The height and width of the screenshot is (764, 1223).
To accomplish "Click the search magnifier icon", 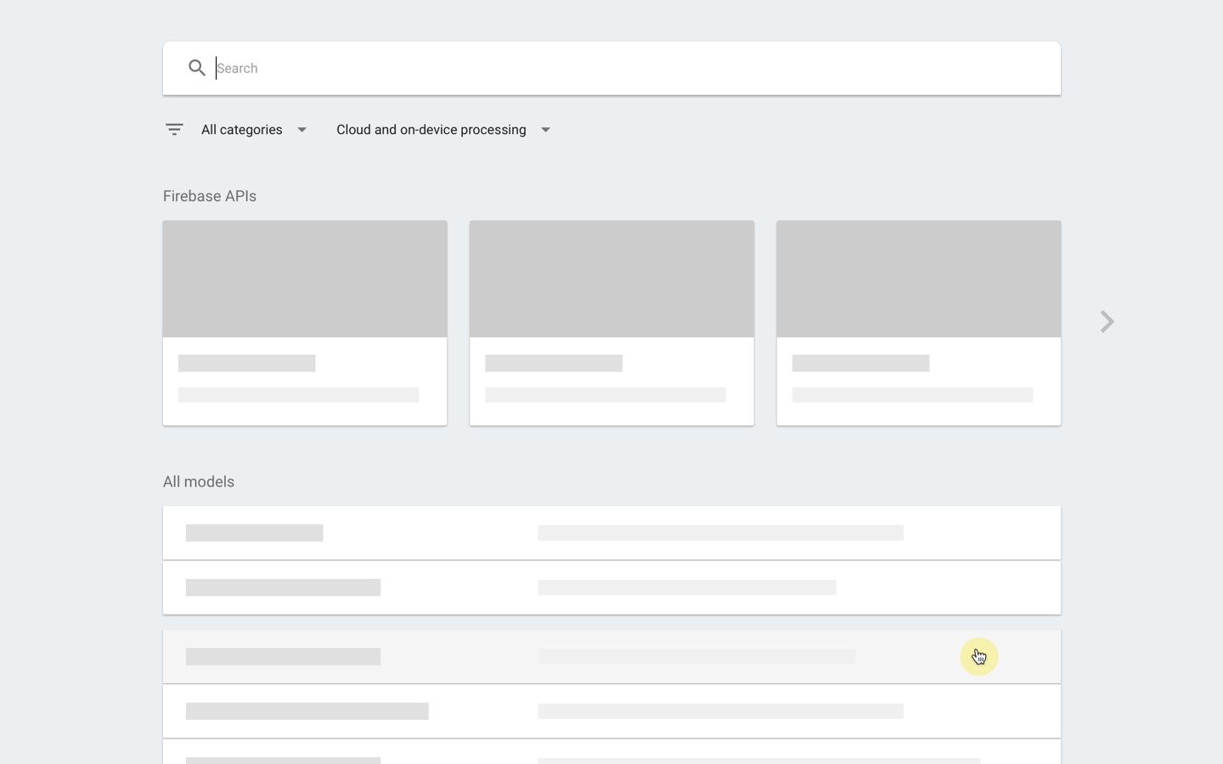I will tap(197, 68).
